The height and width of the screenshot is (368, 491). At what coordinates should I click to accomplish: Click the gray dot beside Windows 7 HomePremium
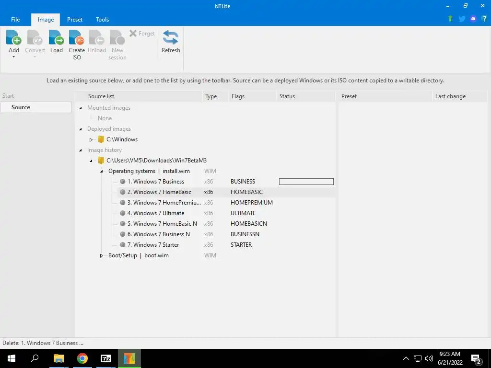click(x=122, y=203)
